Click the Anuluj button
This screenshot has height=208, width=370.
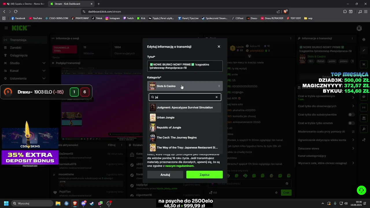(x=165, y=174)
